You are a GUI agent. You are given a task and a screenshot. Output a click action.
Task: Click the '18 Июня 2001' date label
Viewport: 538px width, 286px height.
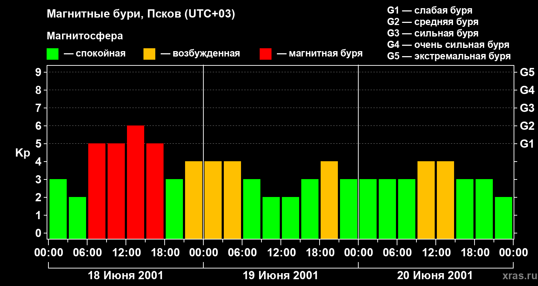click(x=126, y=276)
